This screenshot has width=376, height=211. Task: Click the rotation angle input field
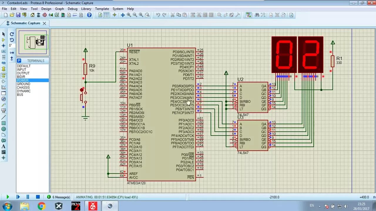(x=11, y=46)
